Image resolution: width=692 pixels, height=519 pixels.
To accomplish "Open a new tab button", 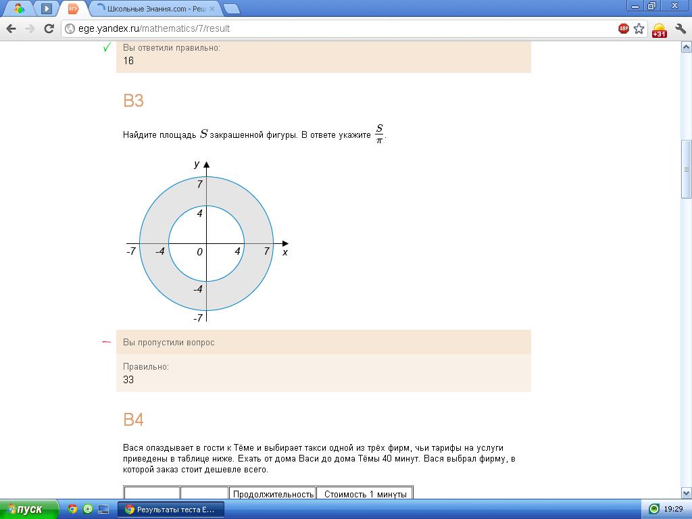I will pos(231,8).
